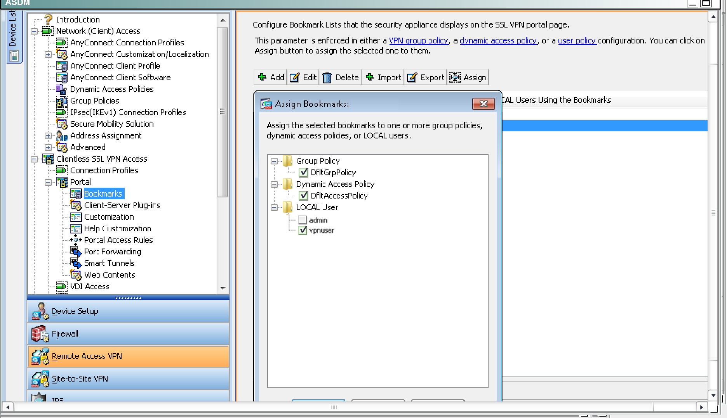The height and width of the screenshot is (418, 727).
Task: Collapse the LOCAL User folder node
Action: 274,207
